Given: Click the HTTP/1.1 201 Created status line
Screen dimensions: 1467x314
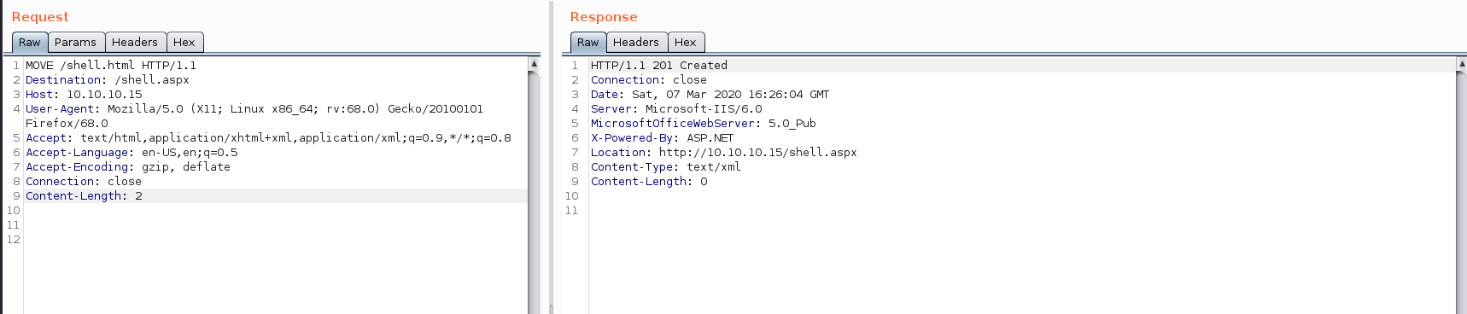Looking at the screenshot, I should (659, 66).
